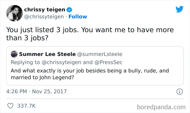Like the tweet with the heart icon

(11, 105)
